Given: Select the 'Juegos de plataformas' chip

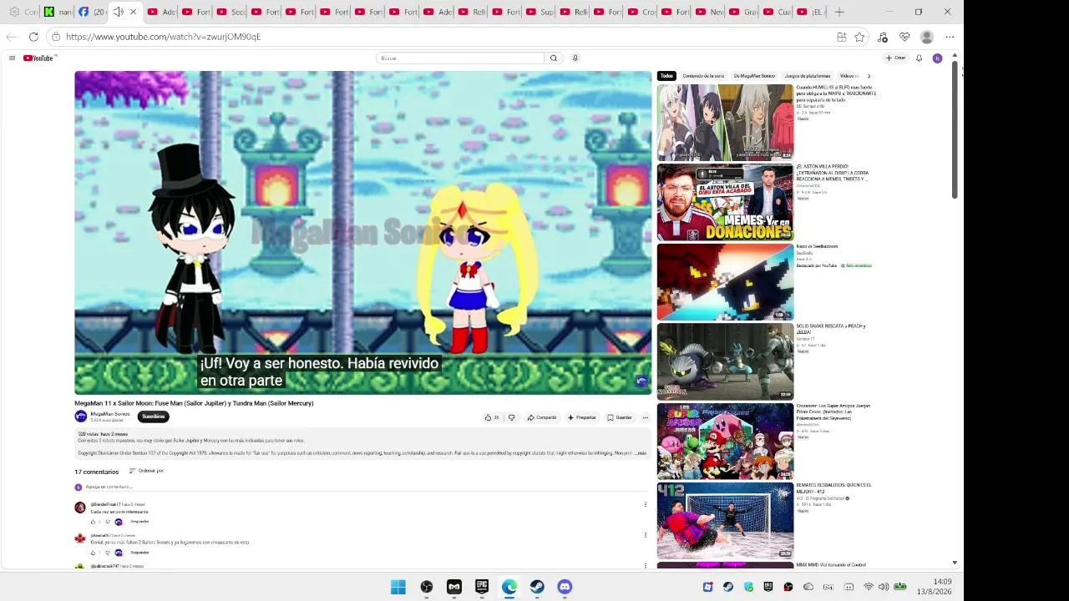Looking at the screenshot, I should click(808, 76).
